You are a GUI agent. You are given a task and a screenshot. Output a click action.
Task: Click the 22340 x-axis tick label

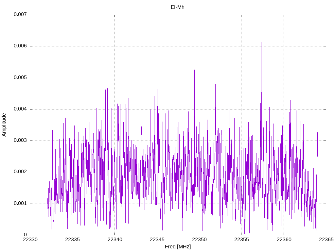[115, 240]
